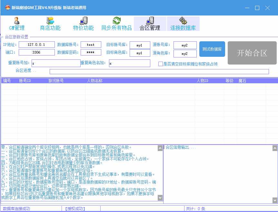Open 连接数据库 database connection tab
The width and height of the screenshot is (278, 212).
tap(183, 24)
